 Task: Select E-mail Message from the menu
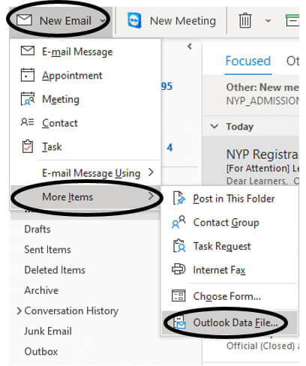coord(85,52)
